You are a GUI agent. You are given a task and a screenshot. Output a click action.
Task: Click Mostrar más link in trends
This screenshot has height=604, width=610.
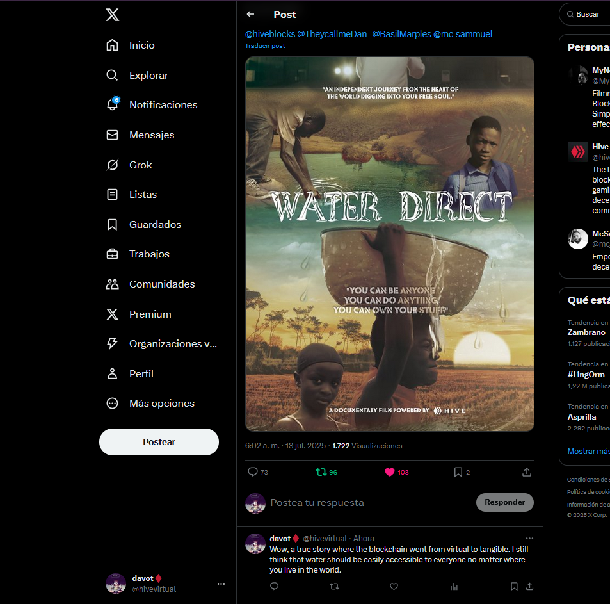(588, 452)
